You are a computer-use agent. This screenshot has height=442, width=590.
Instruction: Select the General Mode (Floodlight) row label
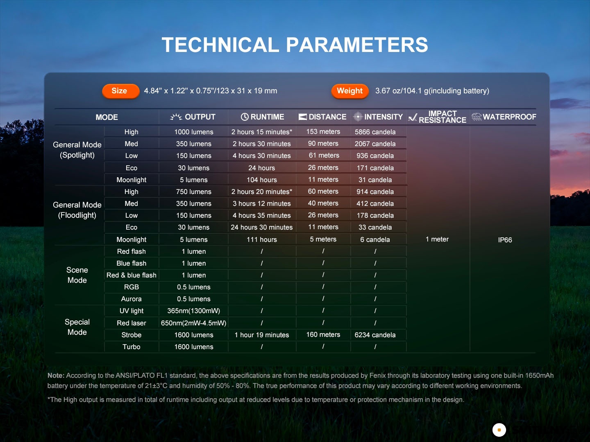(x=77, y=210)
